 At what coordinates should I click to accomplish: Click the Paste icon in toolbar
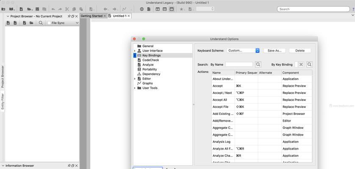pos(81,9)
